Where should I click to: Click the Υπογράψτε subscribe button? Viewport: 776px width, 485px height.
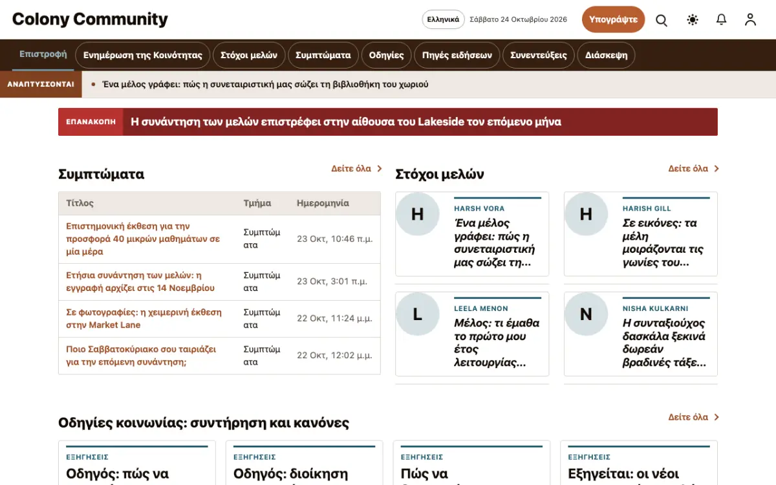click(614, 19)
